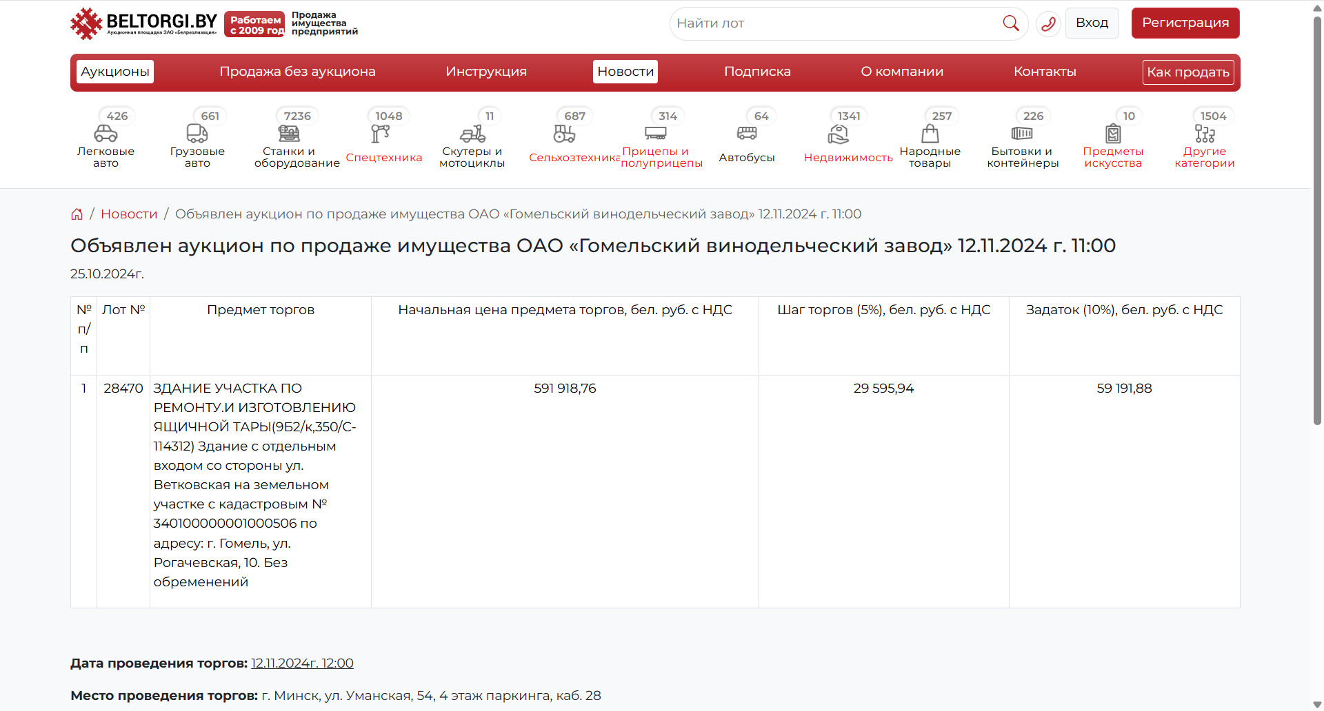Open Станки и оборудование category icon
Image resolution: width=1324 pixels, height=711 pixels.
point(289,133)
